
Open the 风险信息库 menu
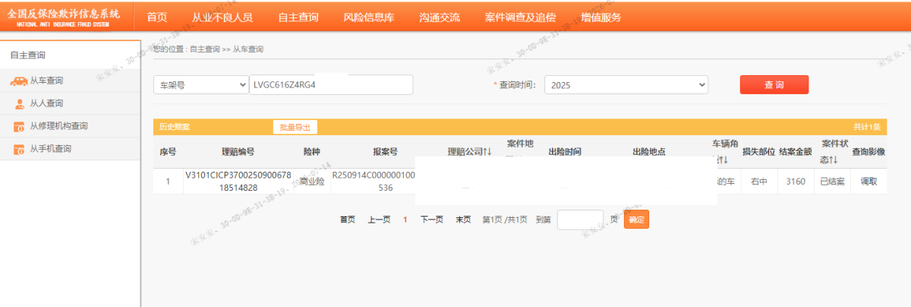(369, 17)
